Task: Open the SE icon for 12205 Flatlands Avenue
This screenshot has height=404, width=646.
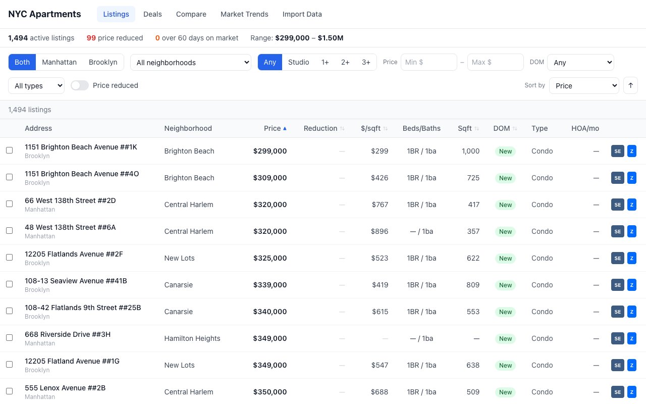Action: (617, 258)
